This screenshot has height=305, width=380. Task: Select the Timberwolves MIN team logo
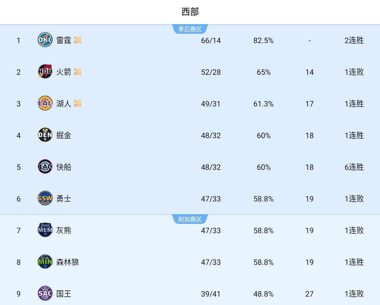(x=45, y=262)
